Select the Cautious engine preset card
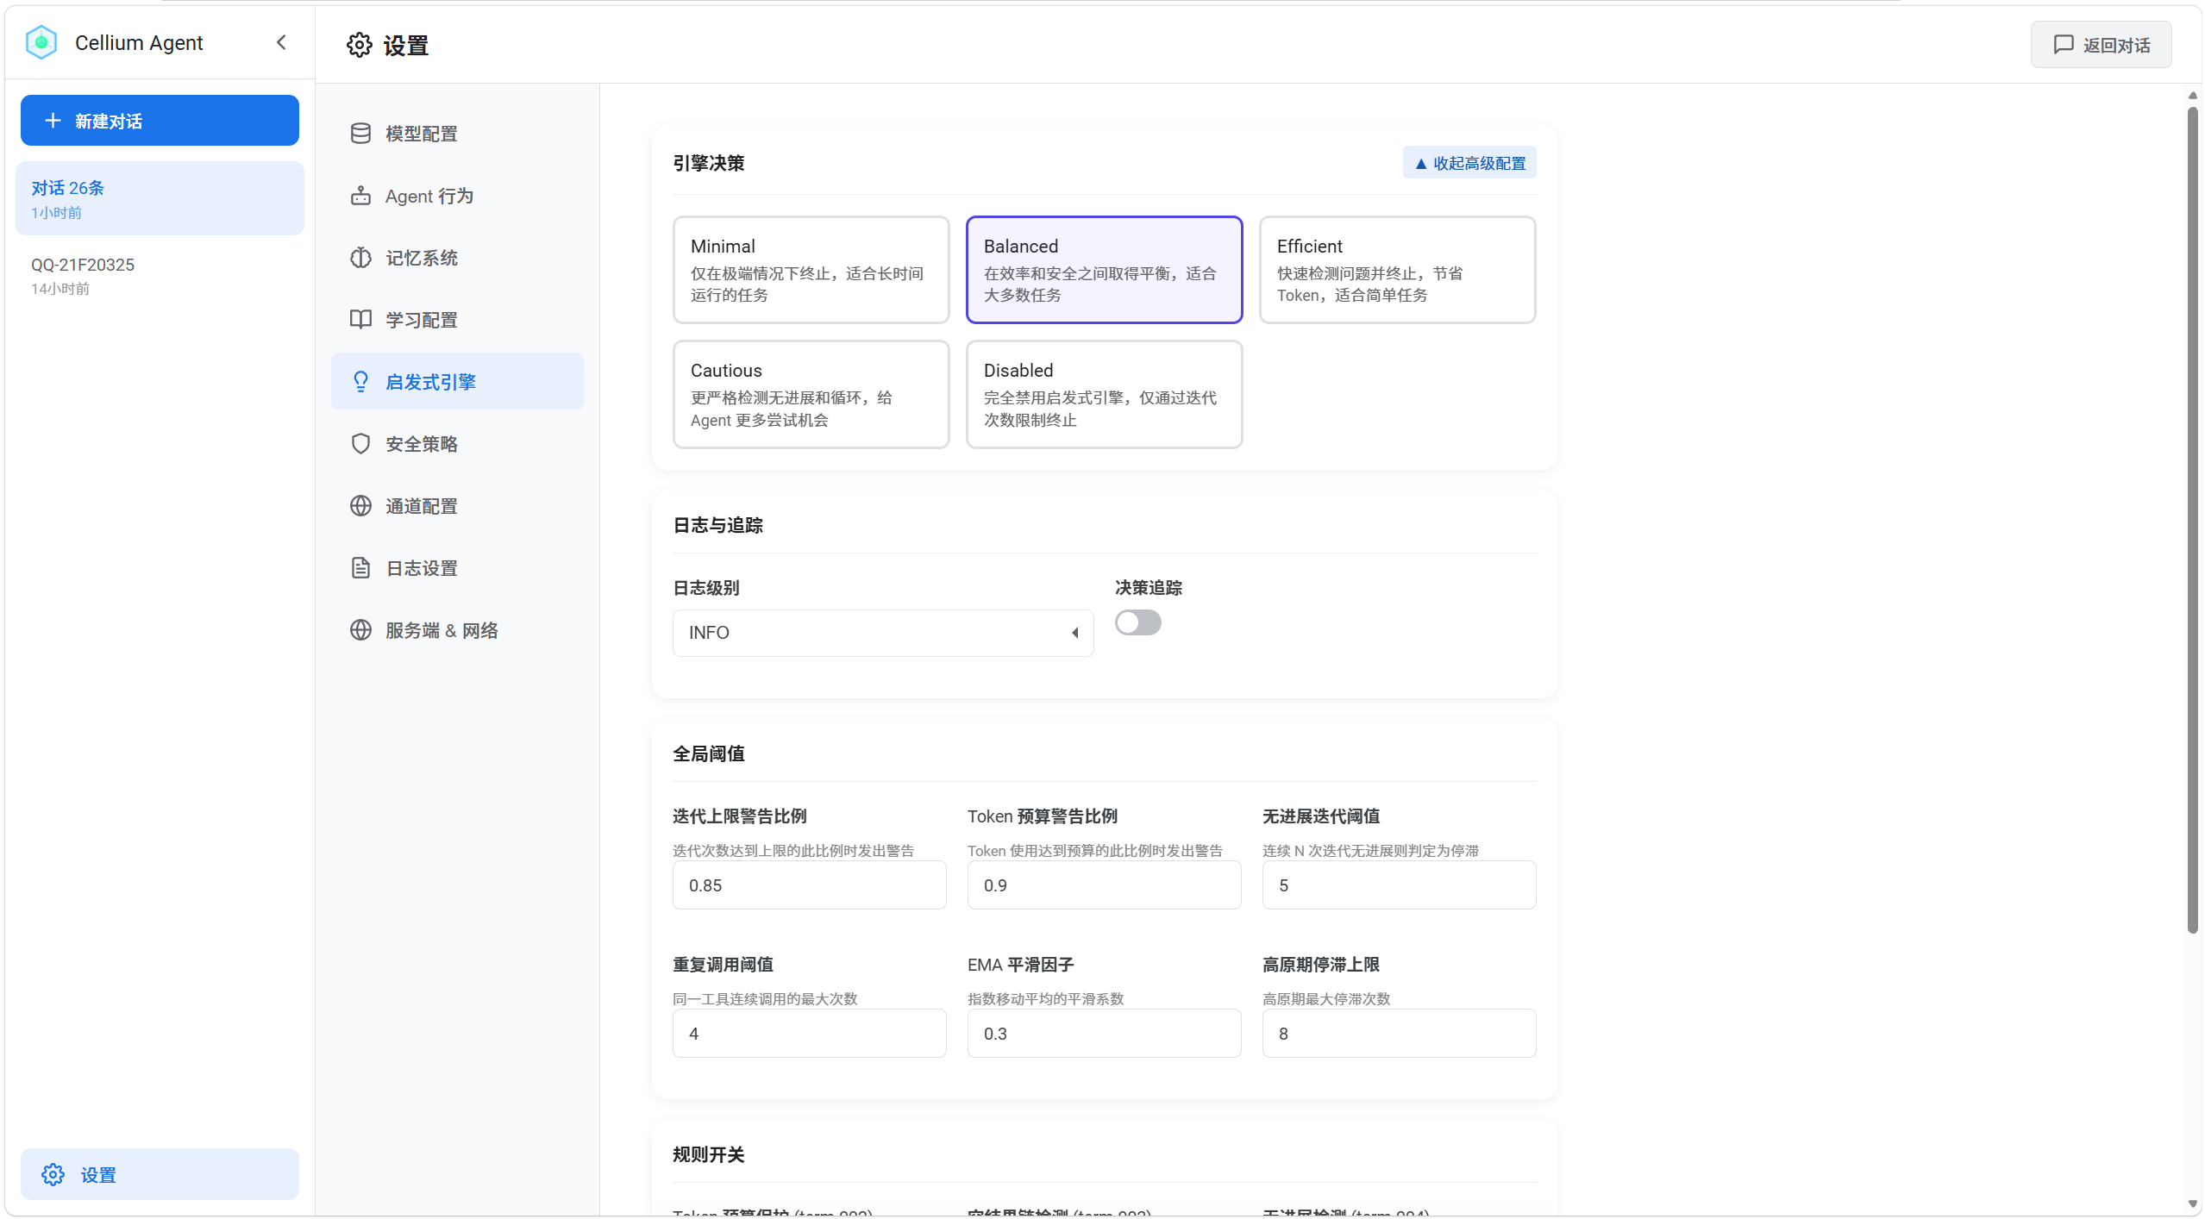The image size is (2205, 1219). 811,394
